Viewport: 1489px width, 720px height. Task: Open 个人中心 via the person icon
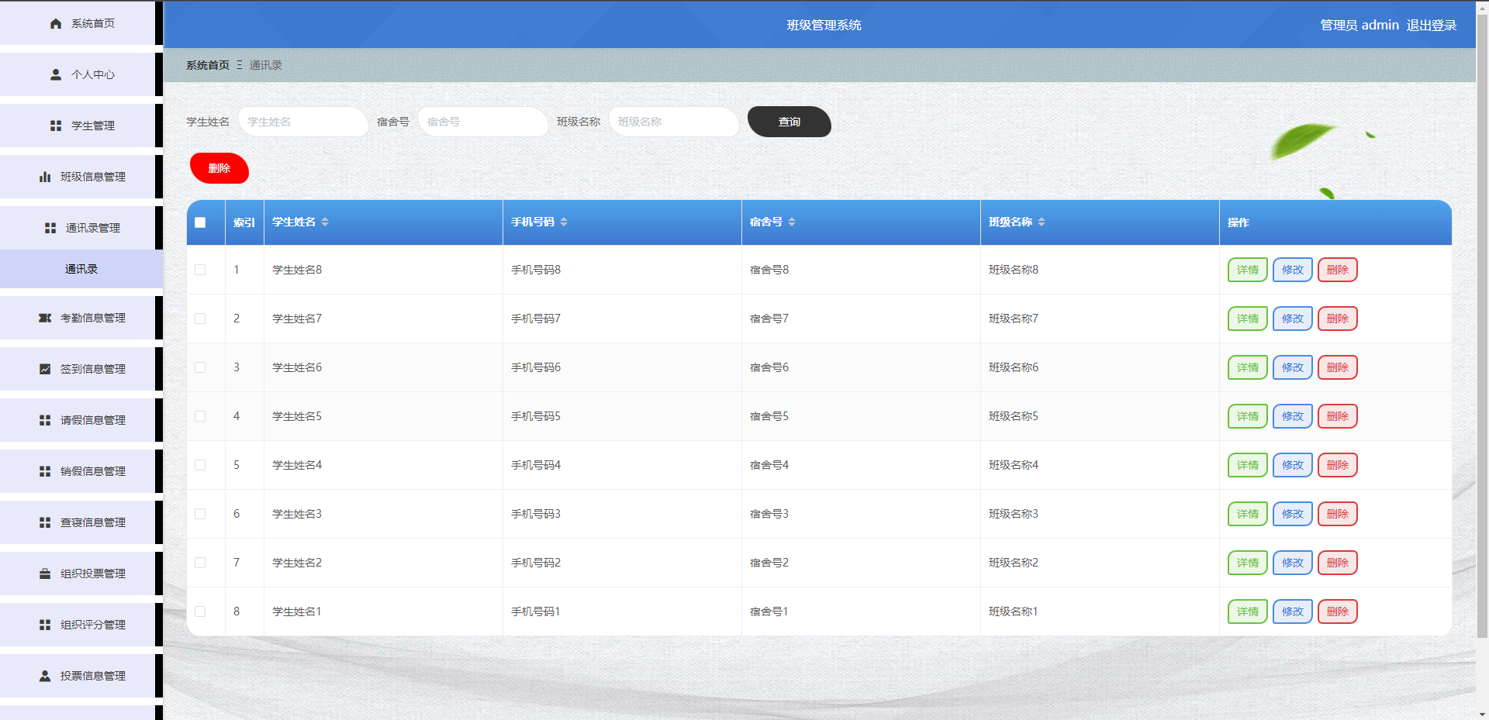[54, 74]
